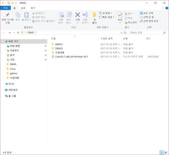
Task: Click Invert selection in the ribbon
Action: (x=149, y=21)
